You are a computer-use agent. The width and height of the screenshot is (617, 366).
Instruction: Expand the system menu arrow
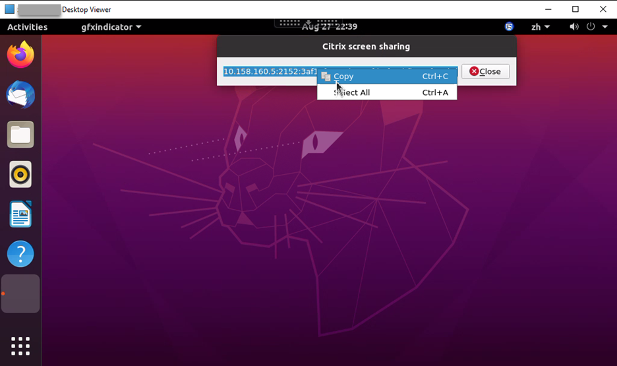[x=604, y=27]
